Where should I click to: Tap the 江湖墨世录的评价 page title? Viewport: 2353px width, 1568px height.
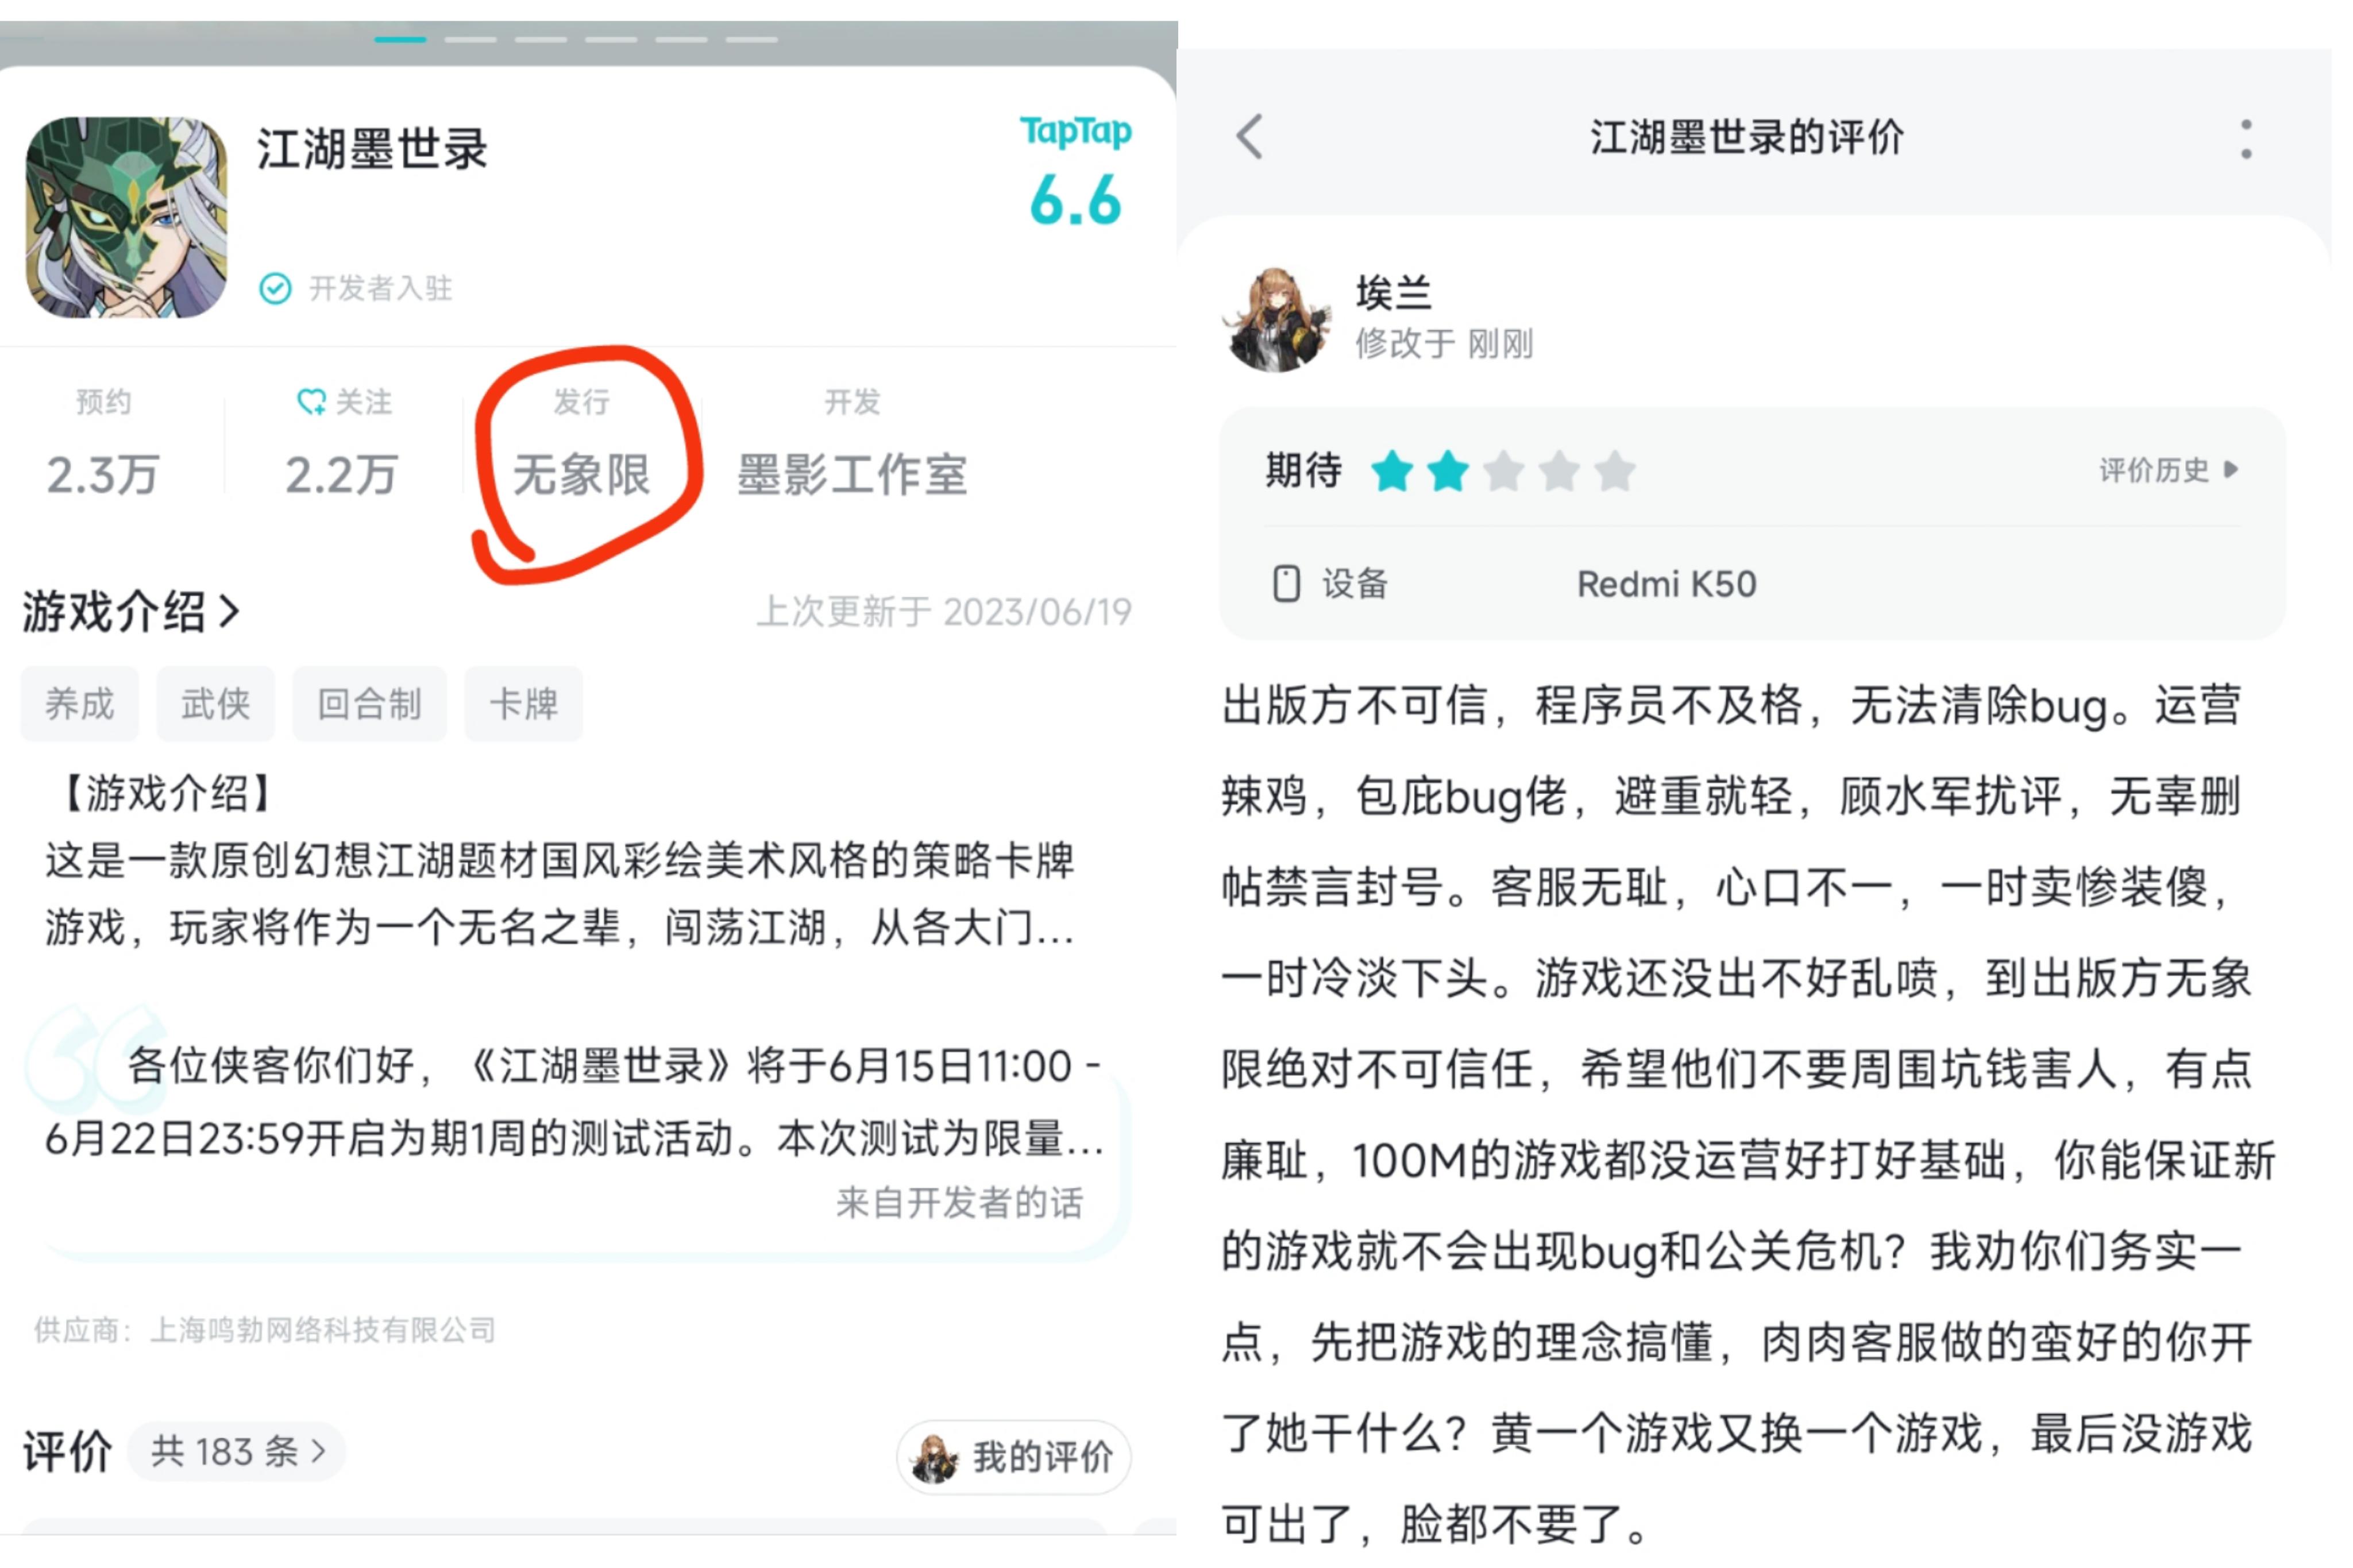[x=1746, y=137]
